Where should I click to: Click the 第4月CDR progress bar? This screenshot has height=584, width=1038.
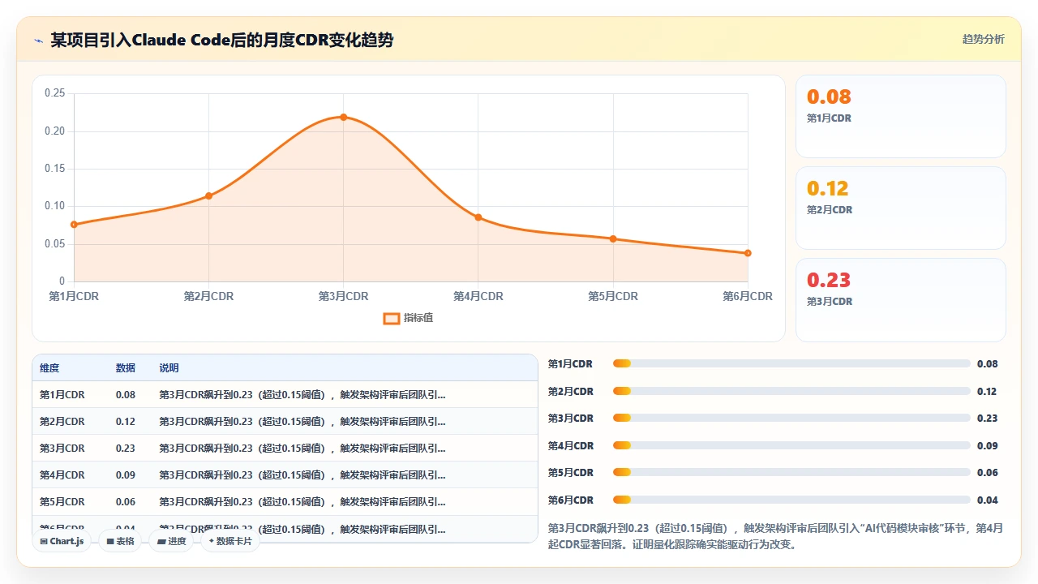click(791, 445)
